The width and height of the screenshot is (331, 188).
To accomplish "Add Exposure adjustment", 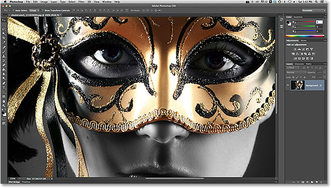I will (x=307, y=49).
